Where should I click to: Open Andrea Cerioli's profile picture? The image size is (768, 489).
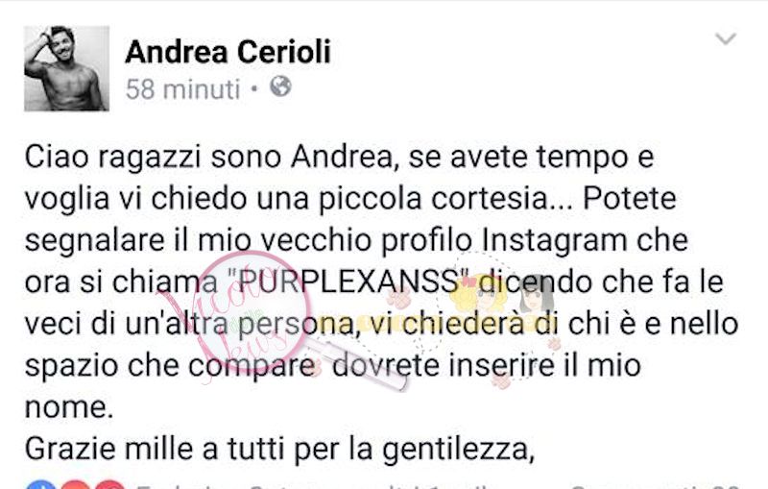(66, 68)
